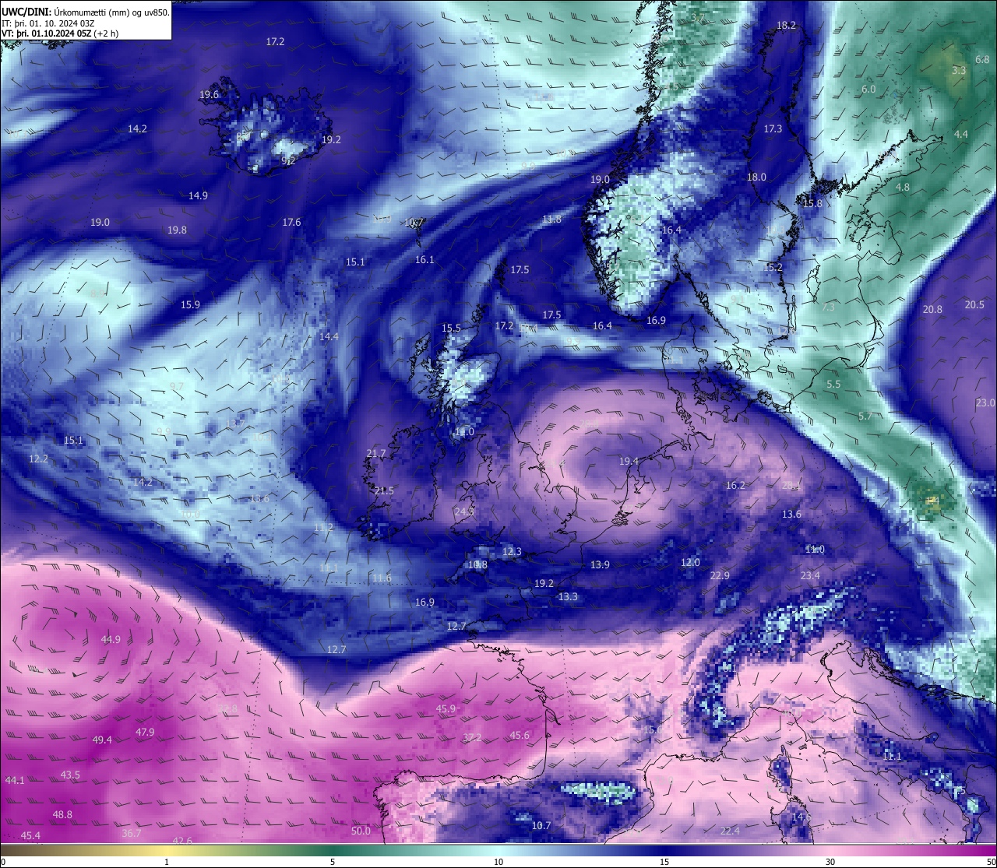
Task: Click the 21.5 value over Ireland
Action: coord(384,490)
